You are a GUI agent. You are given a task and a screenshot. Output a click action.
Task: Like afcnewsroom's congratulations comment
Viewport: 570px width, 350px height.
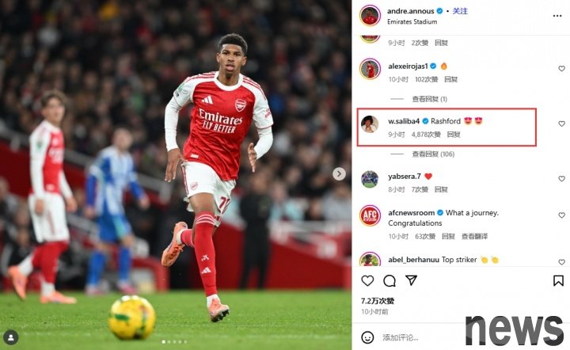(x=561, y=216)
